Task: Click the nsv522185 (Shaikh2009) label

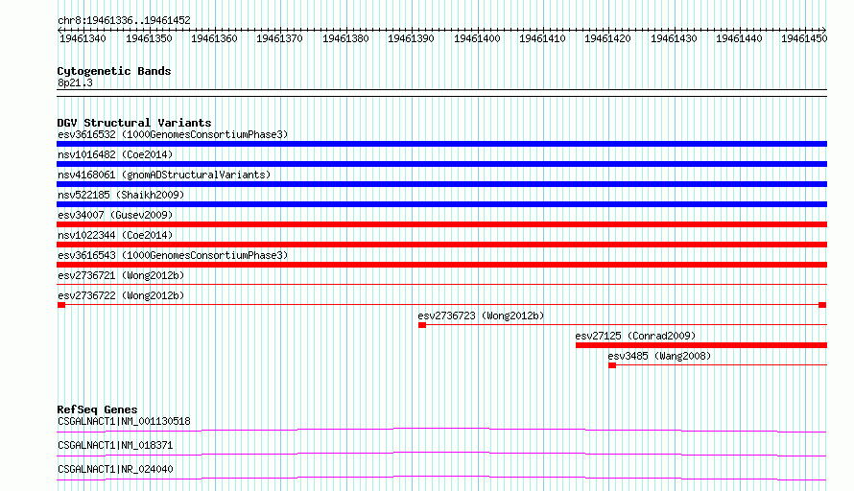Action: [x=121, y=195]
